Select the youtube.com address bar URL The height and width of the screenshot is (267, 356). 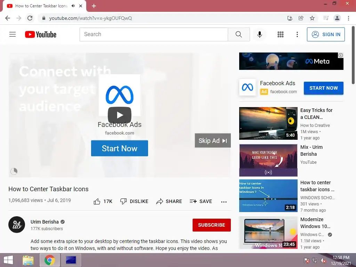coord(91,18)
